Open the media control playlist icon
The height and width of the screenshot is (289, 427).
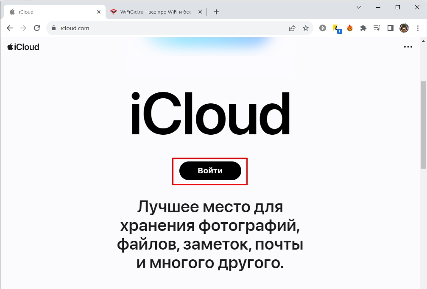point(377,28)
